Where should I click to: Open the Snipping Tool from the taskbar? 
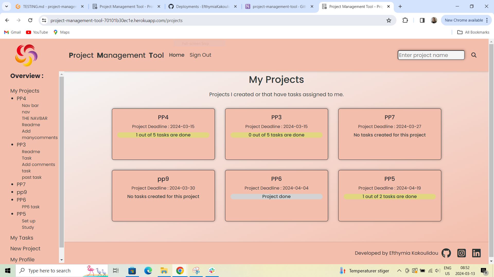point(196,270)
